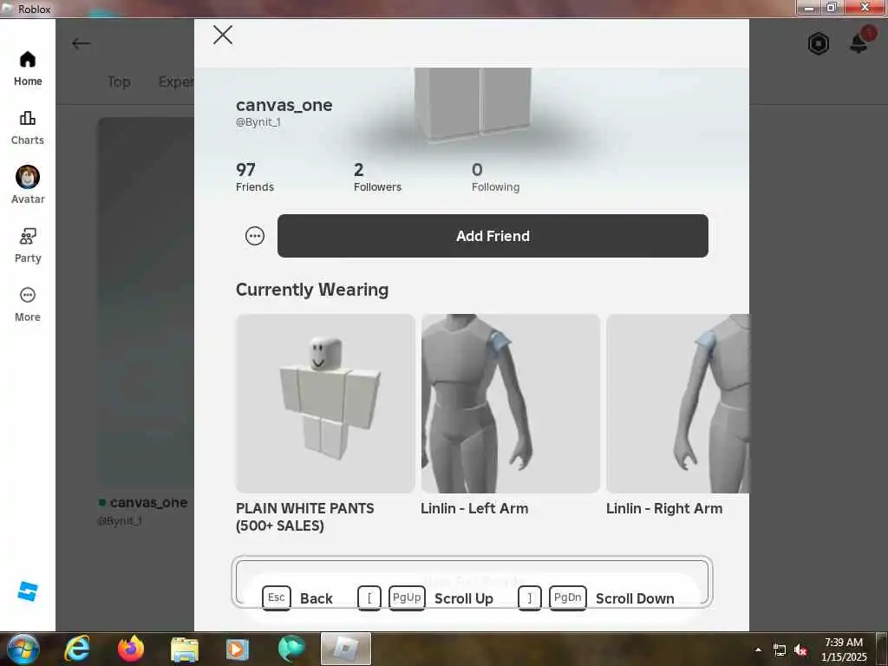The height and width of the screenshot is (666, 888).
Task: Select the Roblox taskbar button
Action: (345, 649)
